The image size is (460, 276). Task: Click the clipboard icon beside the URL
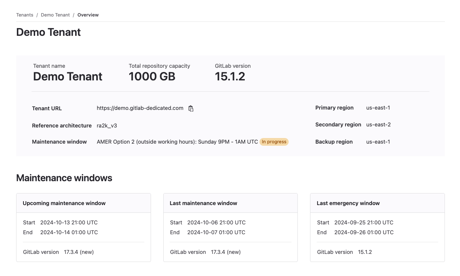191,109
